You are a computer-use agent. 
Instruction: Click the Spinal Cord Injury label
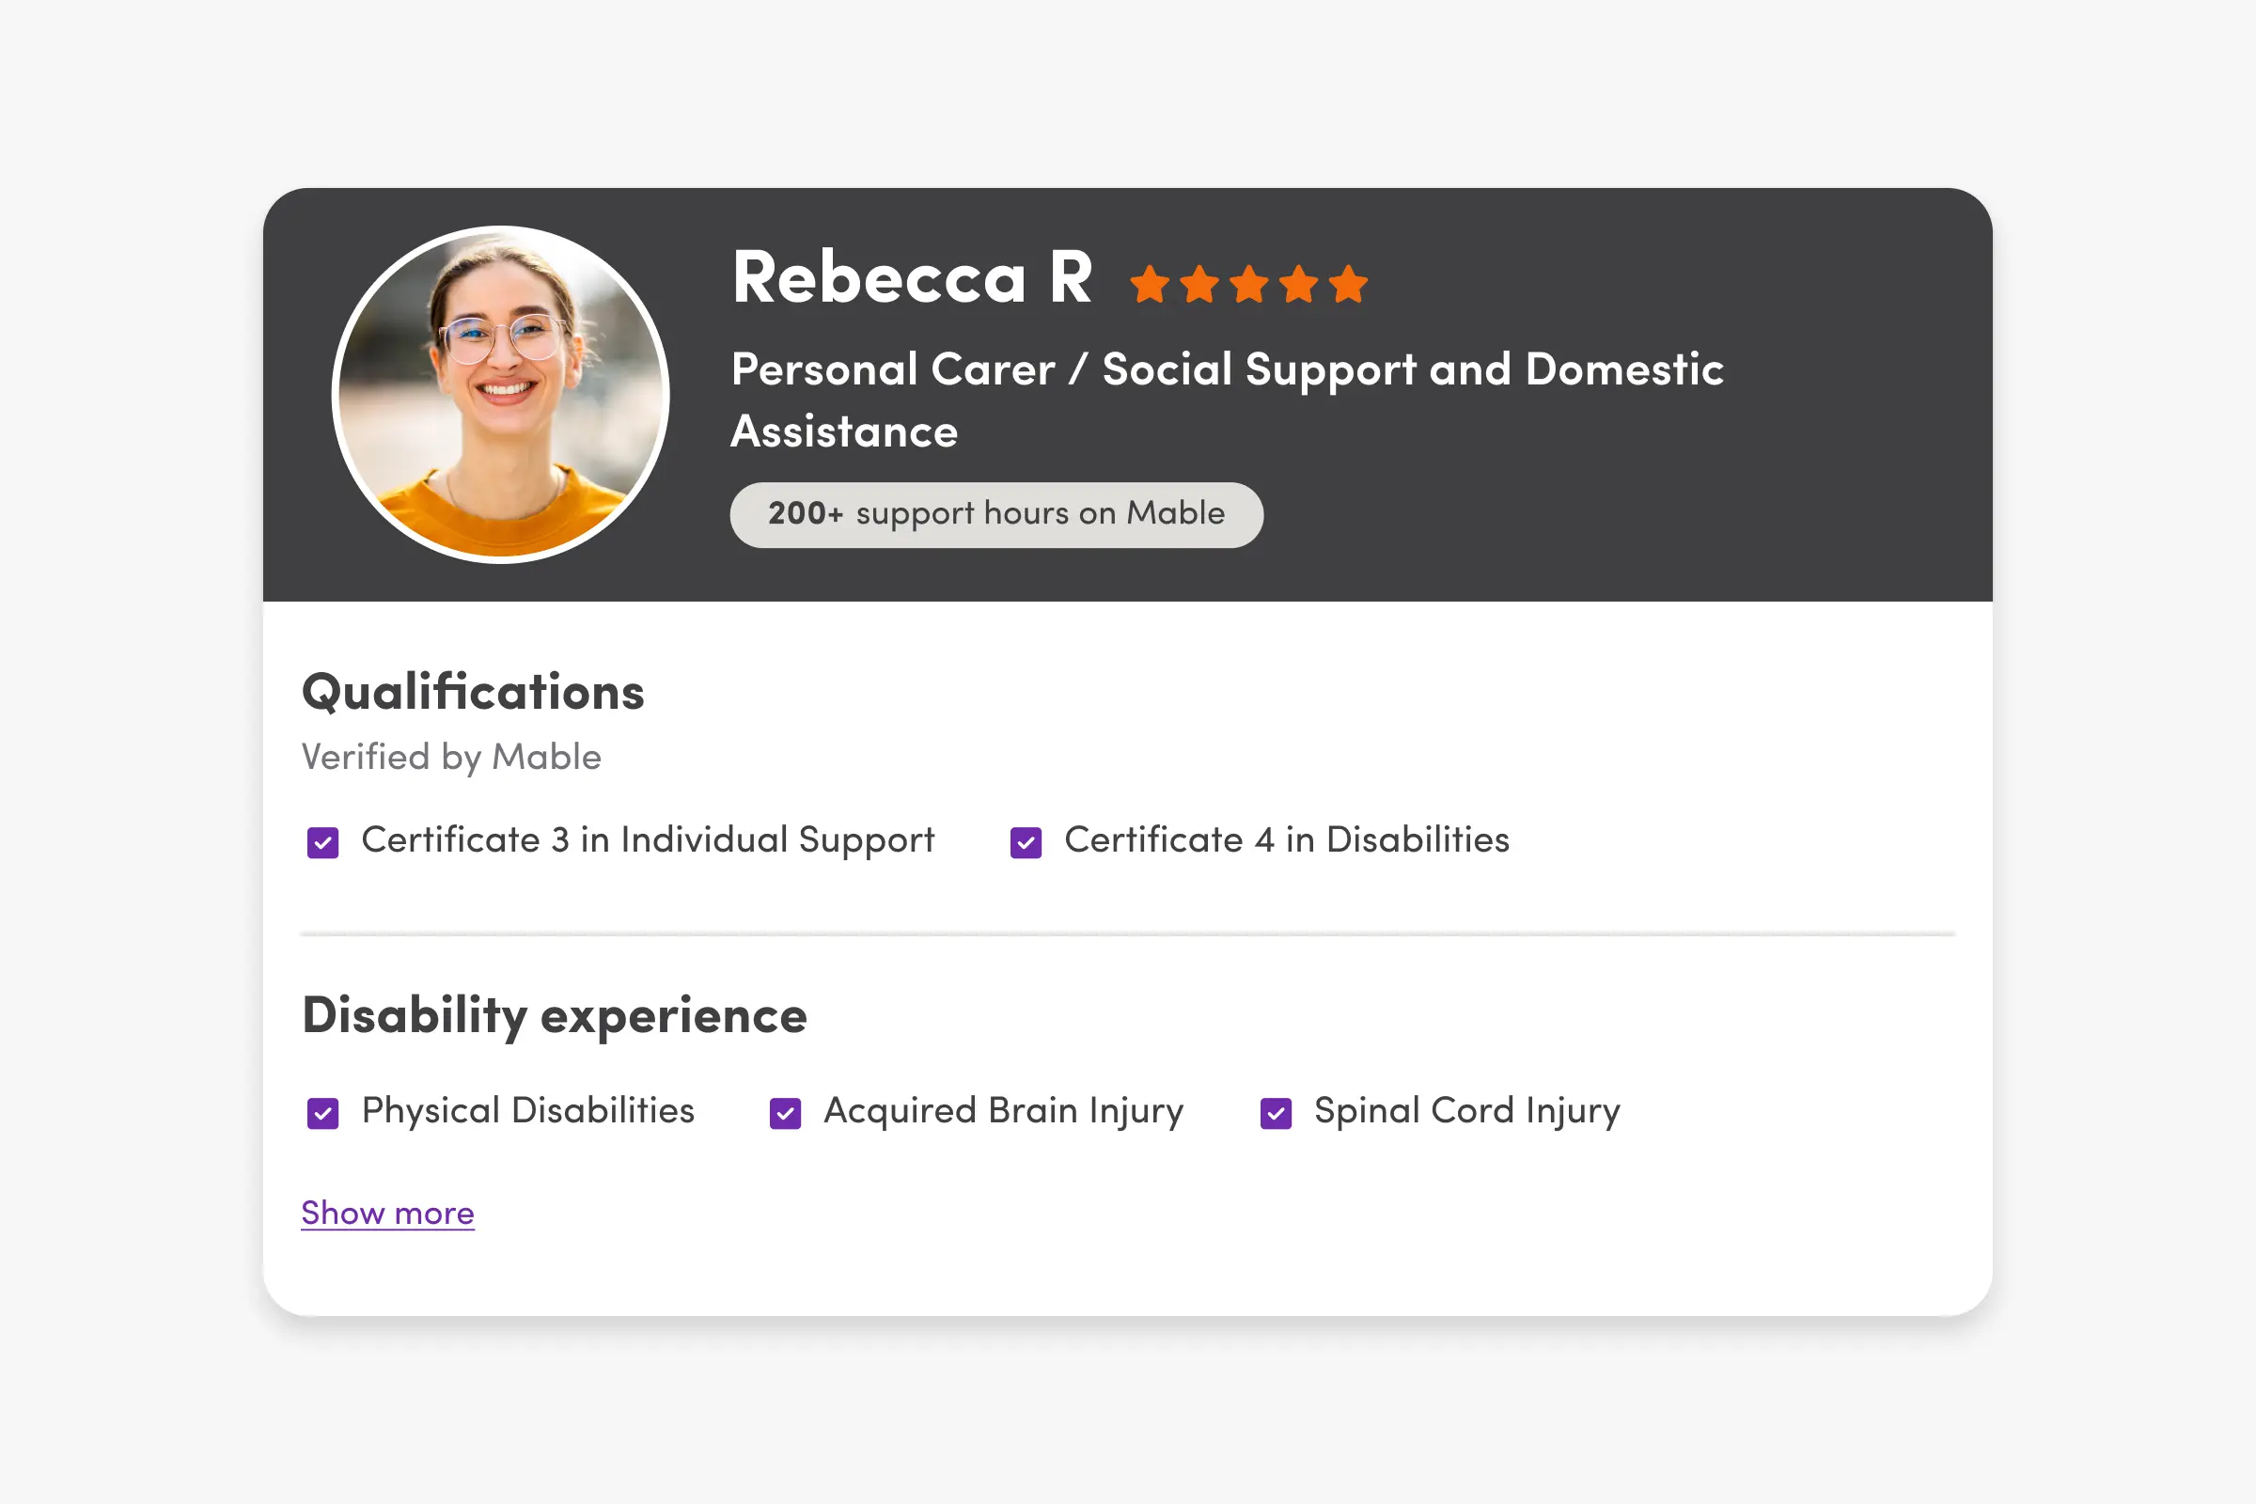[x=1466, y=1111]
